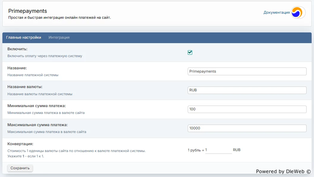Click the hint 'Минимальная сумма платежа в валюте сайта'
This screenshot has width=314, height=177.
pos(46,113)
